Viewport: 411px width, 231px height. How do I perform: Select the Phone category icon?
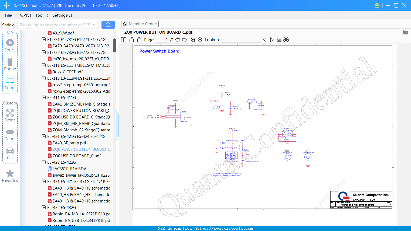pos(10,64)
